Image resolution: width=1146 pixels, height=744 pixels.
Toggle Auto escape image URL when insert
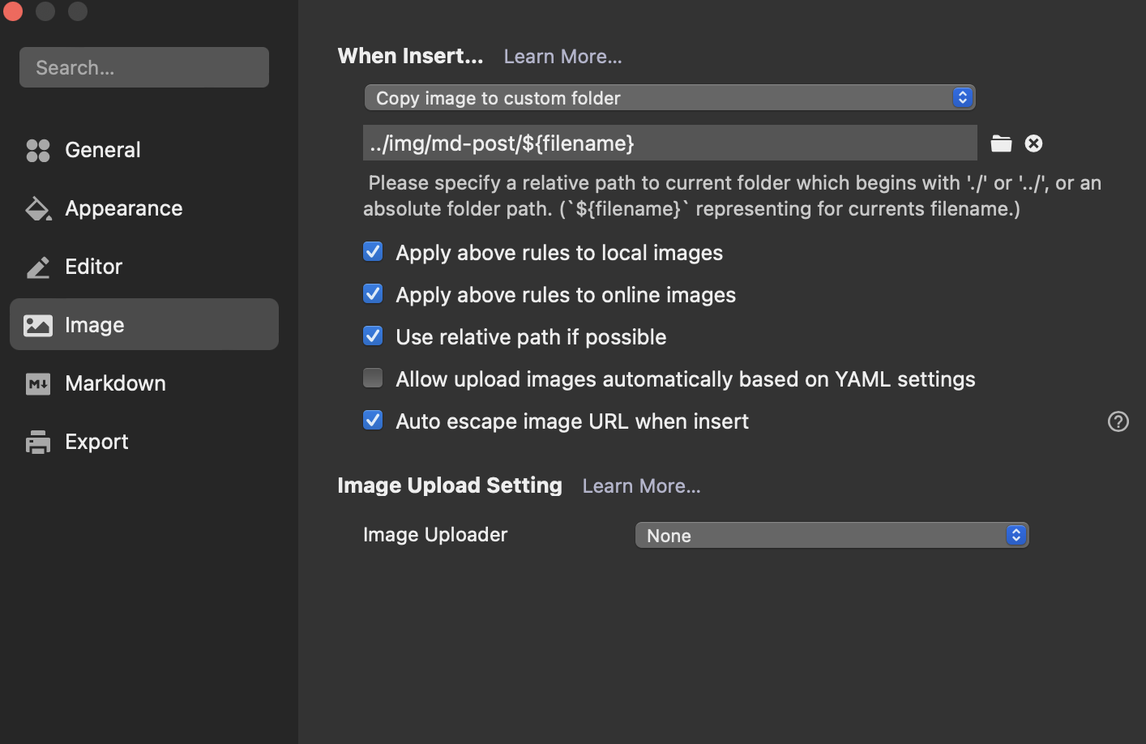[x=373, y=421]
